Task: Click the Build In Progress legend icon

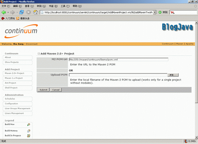Action: pos(29,136)
